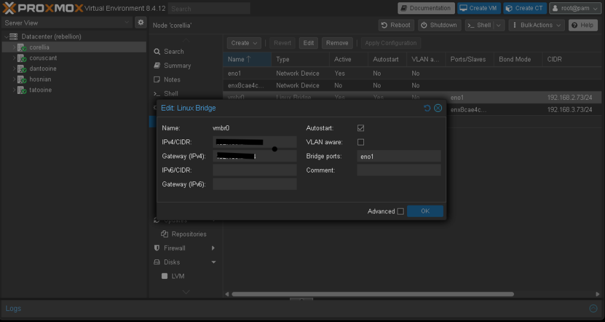Open the Server View dropdown
This screenshot has height=322, width=605.
pos(67,23)
